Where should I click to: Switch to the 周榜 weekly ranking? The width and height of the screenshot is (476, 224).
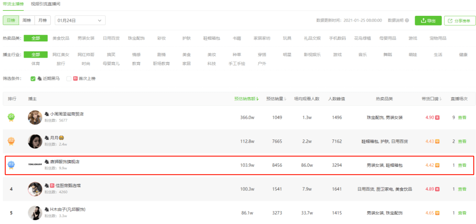pyautogui.click(x=27, y=21)
